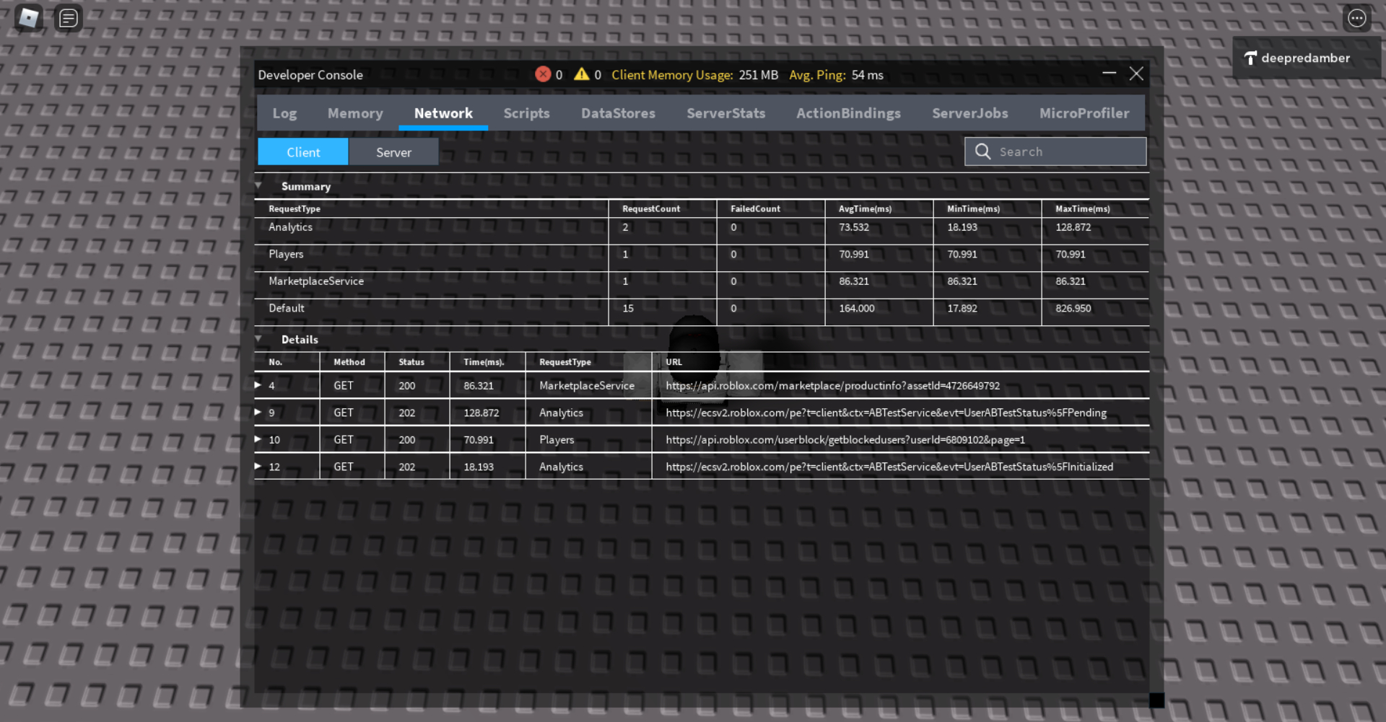Click the yellow warning count icon
Image resolution: width=1386 pixels, height=722 pixels.
point(582,74)
